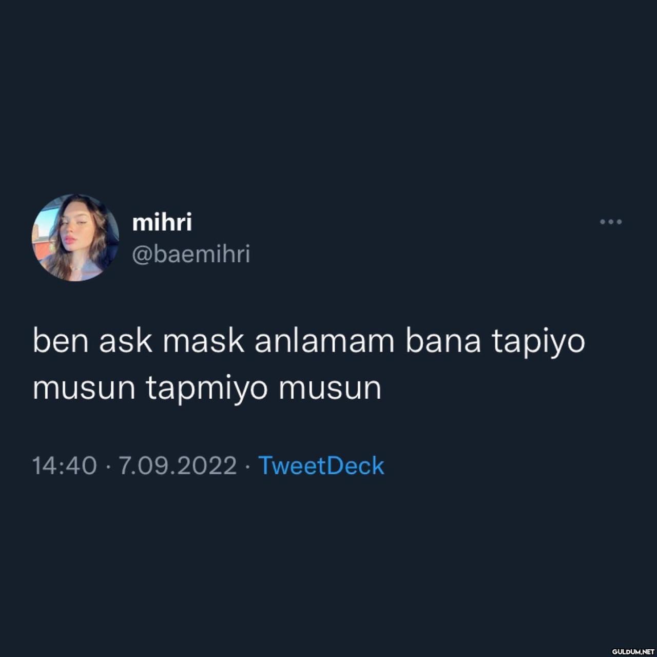This screenshot has height=657, width=657.
Task: Click the final 'musun' ending the tweet
Action: coord(331,389)
